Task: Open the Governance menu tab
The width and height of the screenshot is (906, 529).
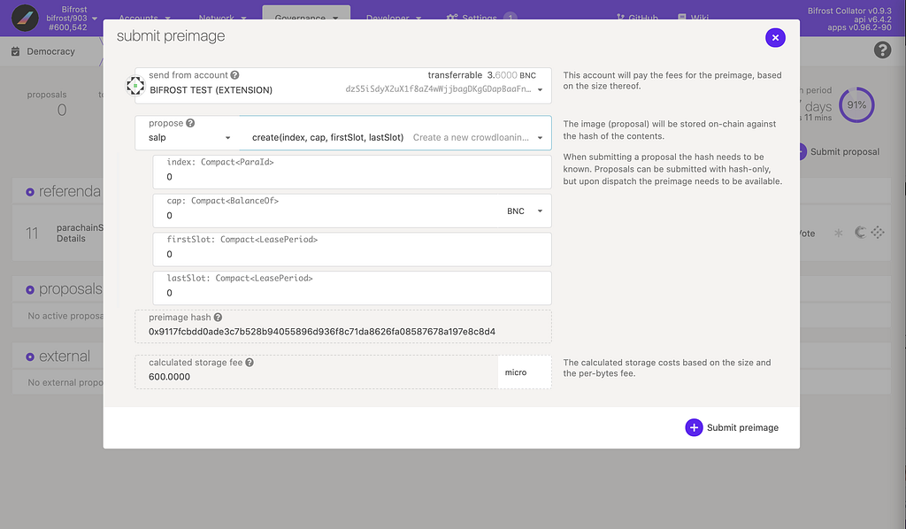Action: (x=306, y=18)
